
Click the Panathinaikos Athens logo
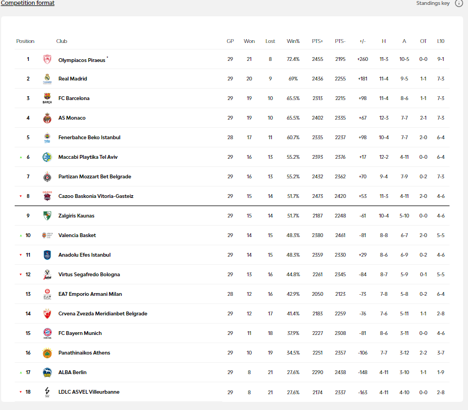[47, 353]
